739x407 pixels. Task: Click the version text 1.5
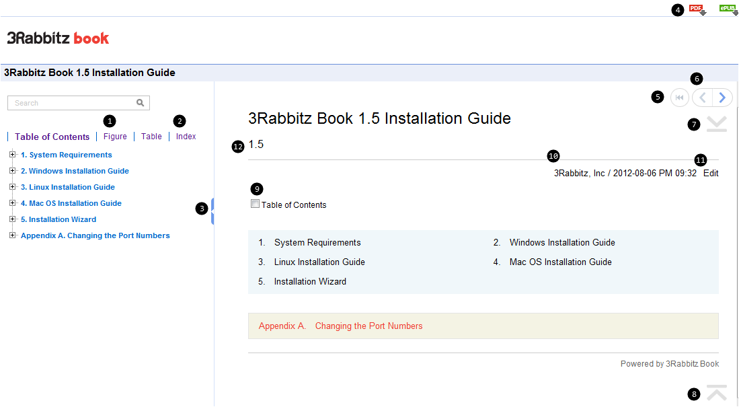click(256, 145)
